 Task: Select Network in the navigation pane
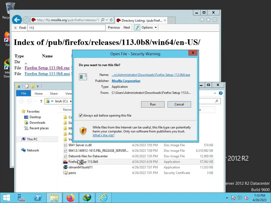click(30, 150)
